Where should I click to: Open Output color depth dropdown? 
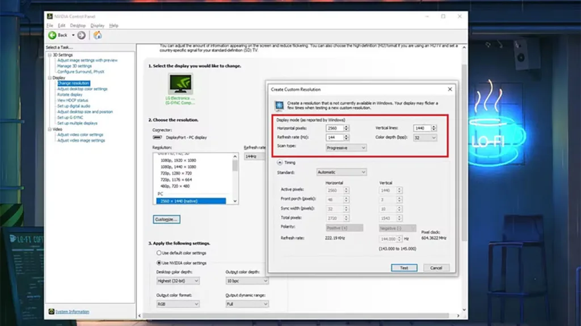(x=247, y=281)
